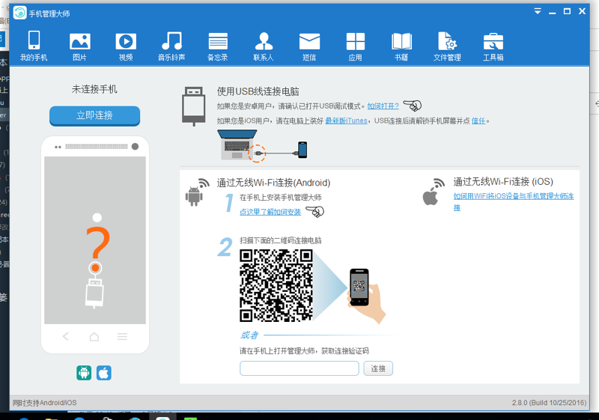Click the 扫描下面的二维码连接电脑 text
The width and height of the screenshot is (599, 420).
(280, 240)
